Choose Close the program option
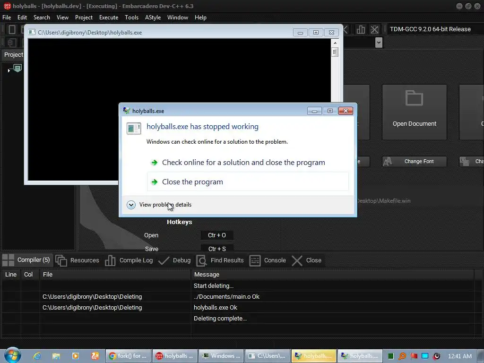This screenshot has height=363, width=484. tap(248, 182)
